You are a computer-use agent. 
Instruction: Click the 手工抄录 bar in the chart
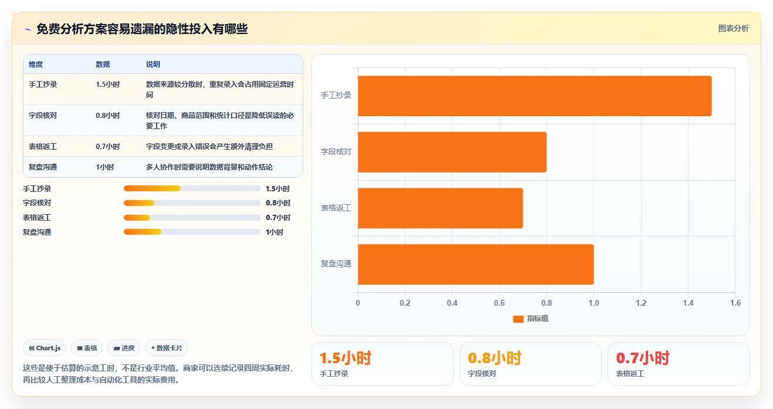[534, 96]
